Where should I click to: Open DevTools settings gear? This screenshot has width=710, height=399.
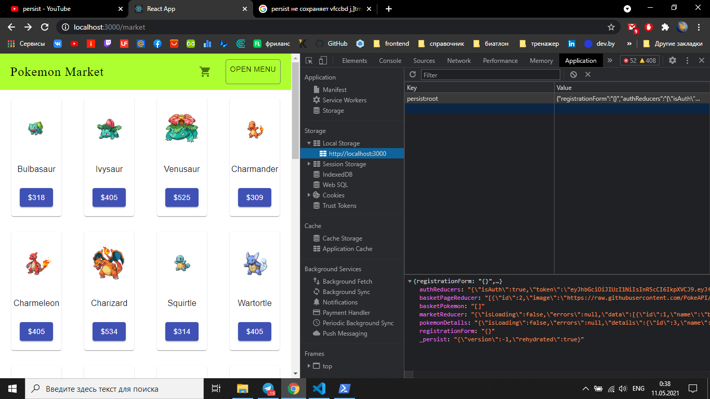[x=673, y=60]
